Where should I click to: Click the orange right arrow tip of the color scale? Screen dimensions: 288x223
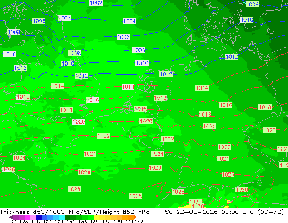[135, 217]
